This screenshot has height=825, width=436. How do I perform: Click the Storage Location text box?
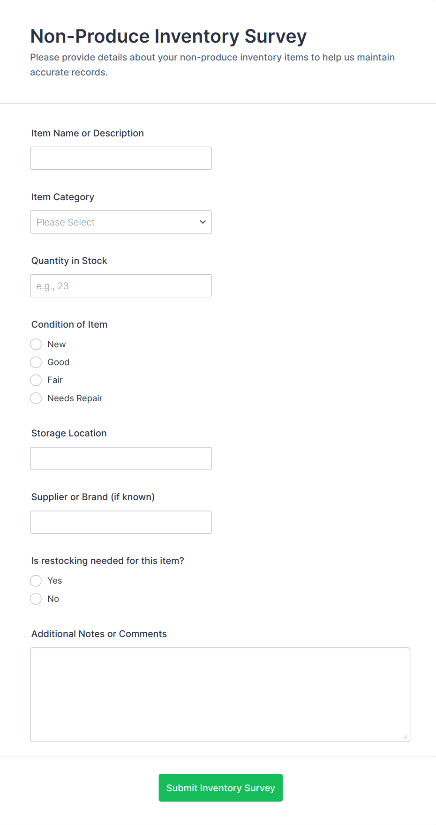[x=121, y=458]
